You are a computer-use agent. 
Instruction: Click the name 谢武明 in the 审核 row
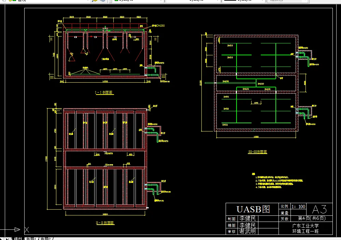click(x=247, y=231)
